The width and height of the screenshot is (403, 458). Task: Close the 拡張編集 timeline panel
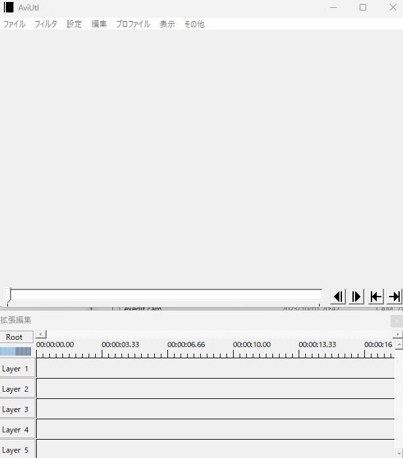click(x=396, y=321)
